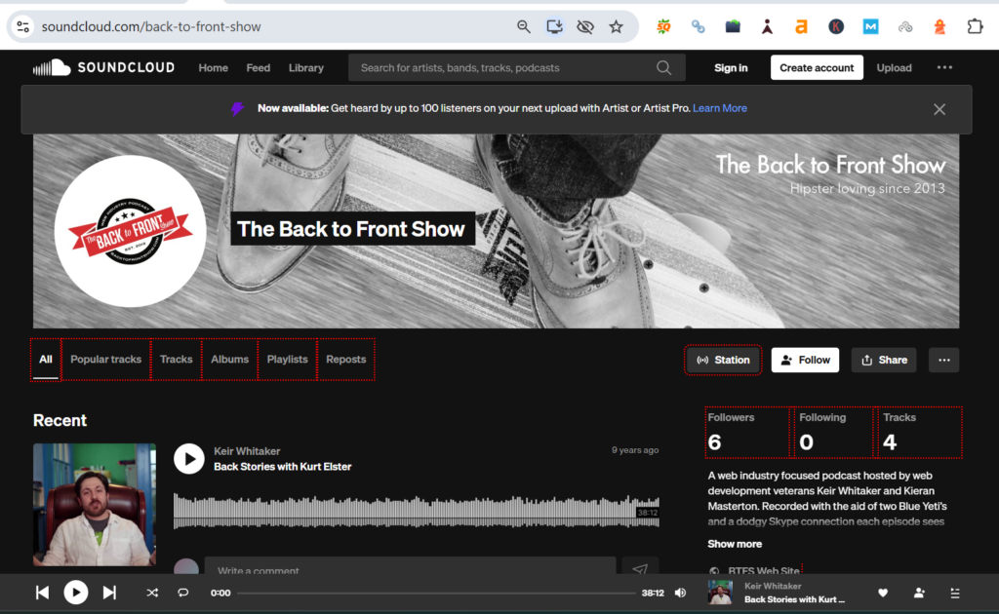Play the Back Stories with Kurt Elster track
Image resolution: width=999 pixels, height=614 pixels.
(x=189, y=459)
